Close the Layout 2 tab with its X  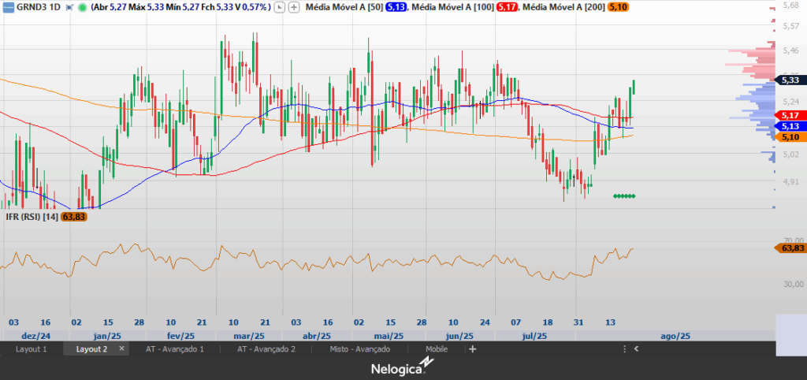(x=122, y=348)
